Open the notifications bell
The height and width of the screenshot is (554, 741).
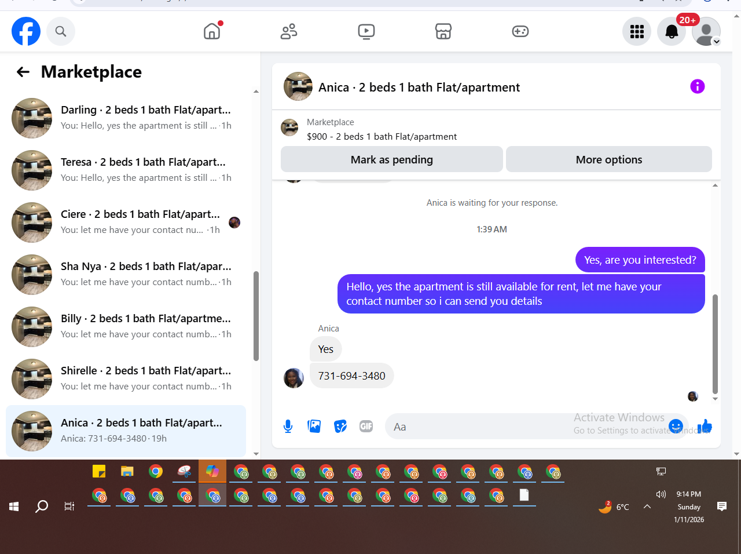672,31
